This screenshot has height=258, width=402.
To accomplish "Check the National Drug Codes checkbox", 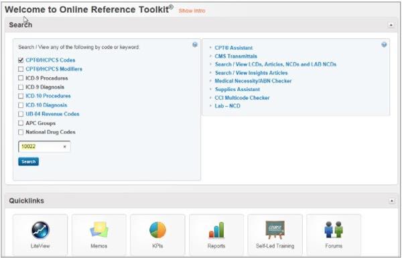I will click(x=21, y=132).
